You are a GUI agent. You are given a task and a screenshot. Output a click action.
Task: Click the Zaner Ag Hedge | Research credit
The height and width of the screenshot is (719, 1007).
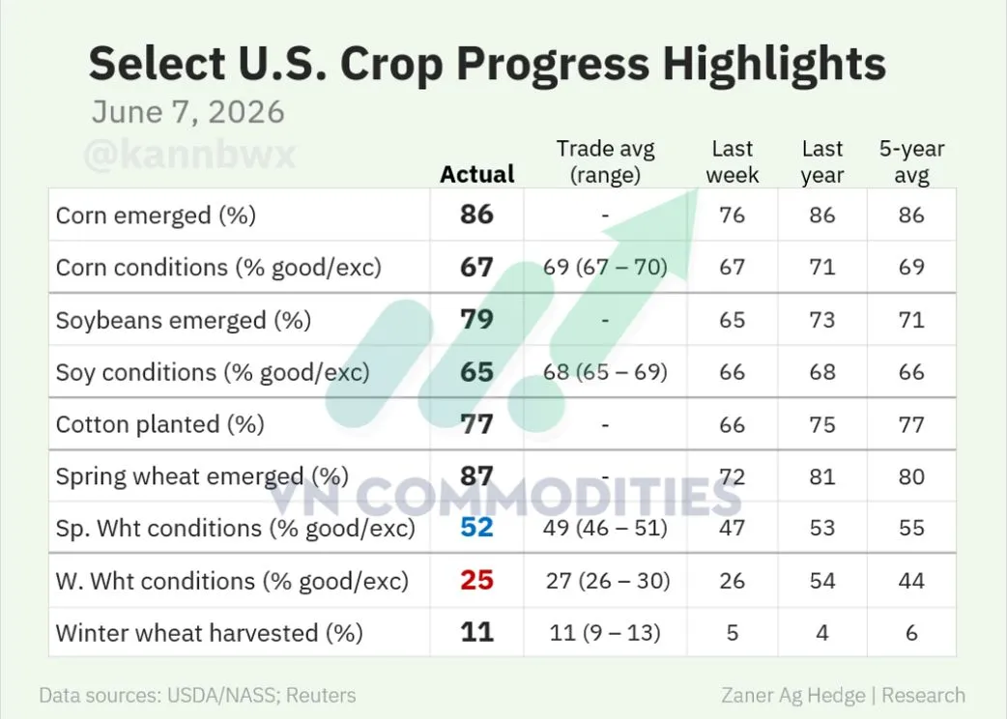(x=843, y=696)
